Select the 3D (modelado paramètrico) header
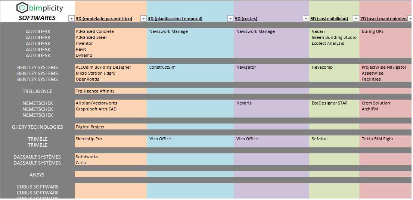Screen dimensions: 413x200 coord(104,19)
